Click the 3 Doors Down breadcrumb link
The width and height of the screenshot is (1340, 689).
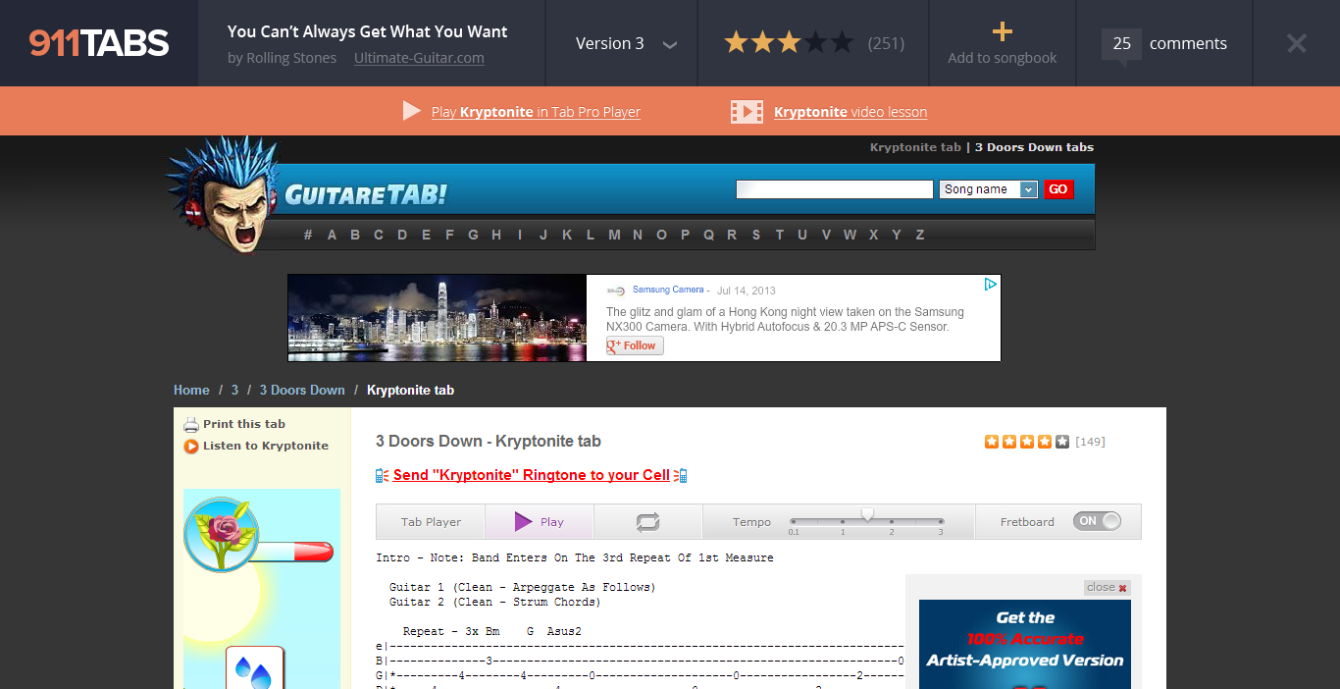click(x=302, y=390)
